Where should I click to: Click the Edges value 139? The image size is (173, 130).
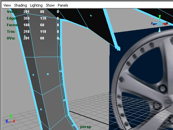point(43,18)
